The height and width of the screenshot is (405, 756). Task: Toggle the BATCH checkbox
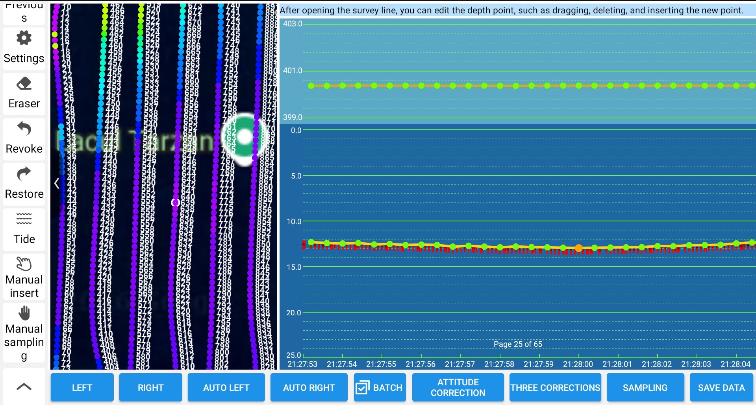362,388
